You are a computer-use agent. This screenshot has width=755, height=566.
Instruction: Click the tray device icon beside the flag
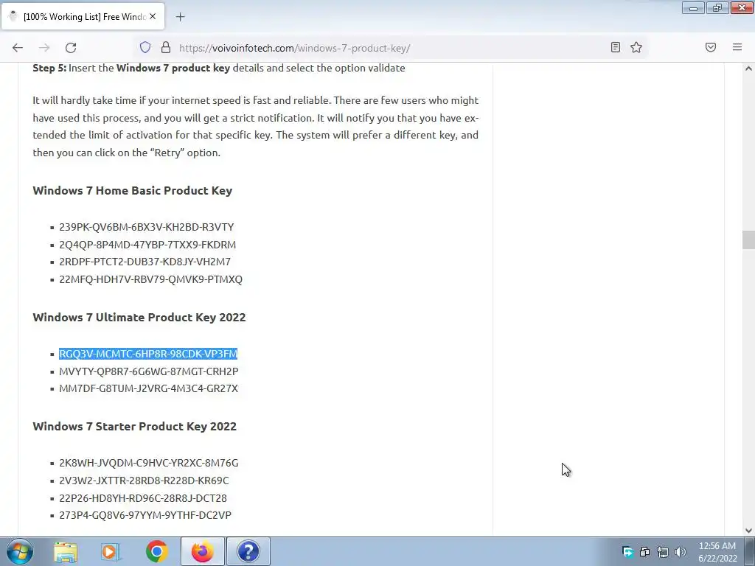click(x=644, y=551)
